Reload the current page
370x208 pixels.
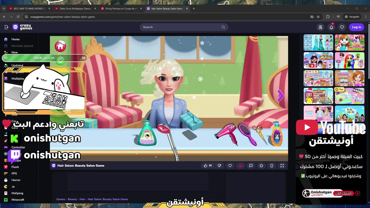(x=18, y=17)
